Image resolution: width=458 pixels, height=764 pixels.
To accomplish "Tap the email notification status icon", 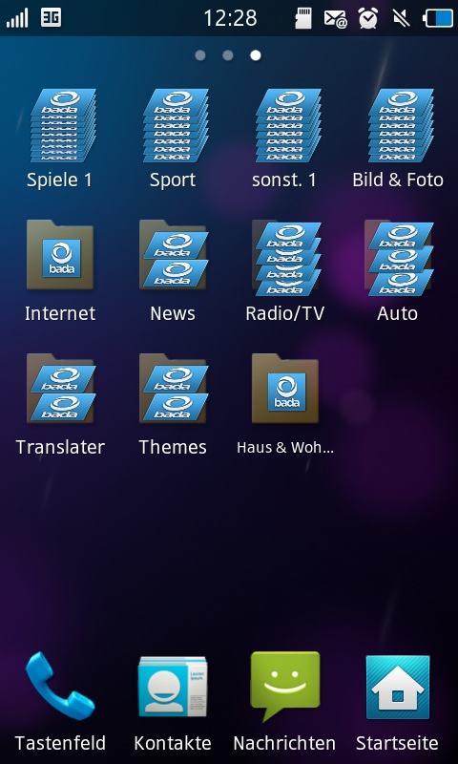I will [x=335, y=19].
